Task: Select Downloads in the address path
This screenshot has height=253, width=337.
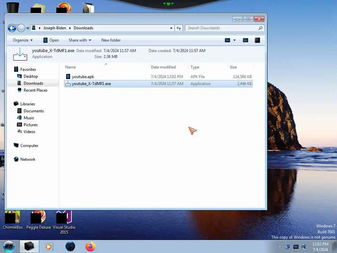Action: (x=83, y=28)
